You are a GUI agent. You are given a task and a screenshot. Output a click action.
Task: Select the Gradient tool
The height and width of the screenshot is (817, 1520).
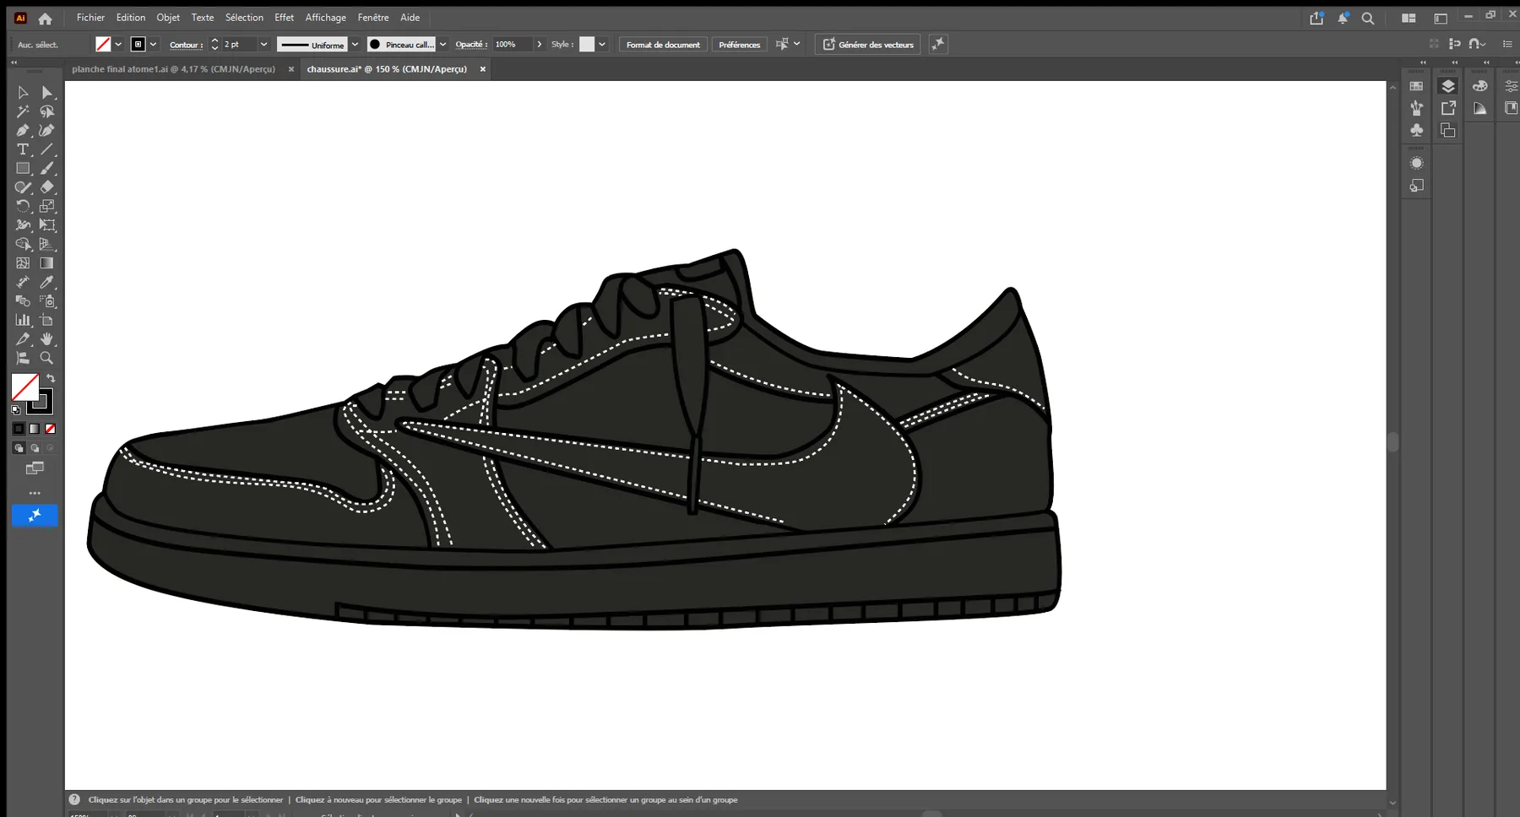47,263
